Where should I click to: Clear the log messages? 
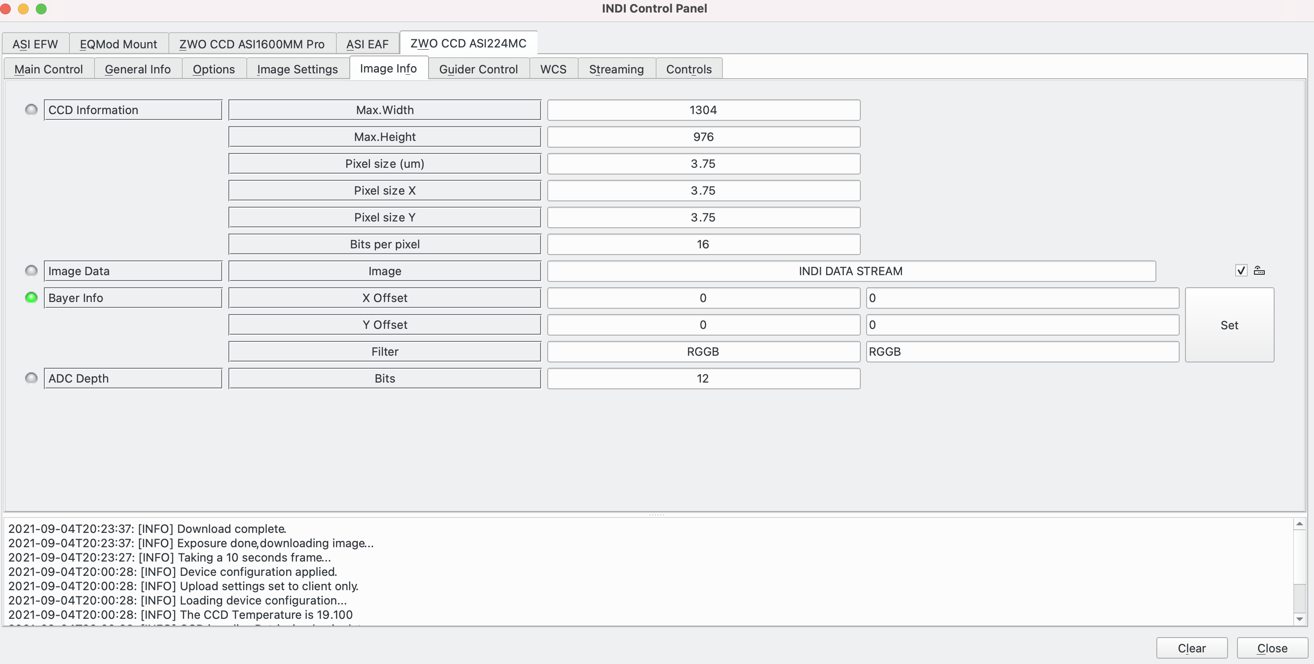(x=1192, y=648)
